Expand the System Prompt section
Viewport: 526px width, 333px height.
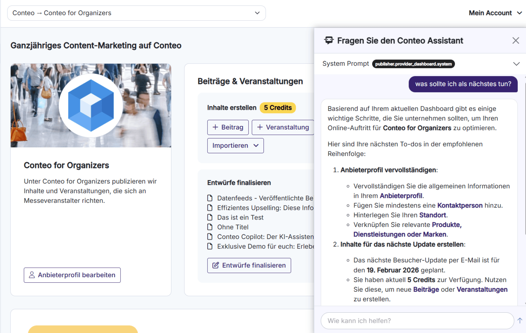516,64
